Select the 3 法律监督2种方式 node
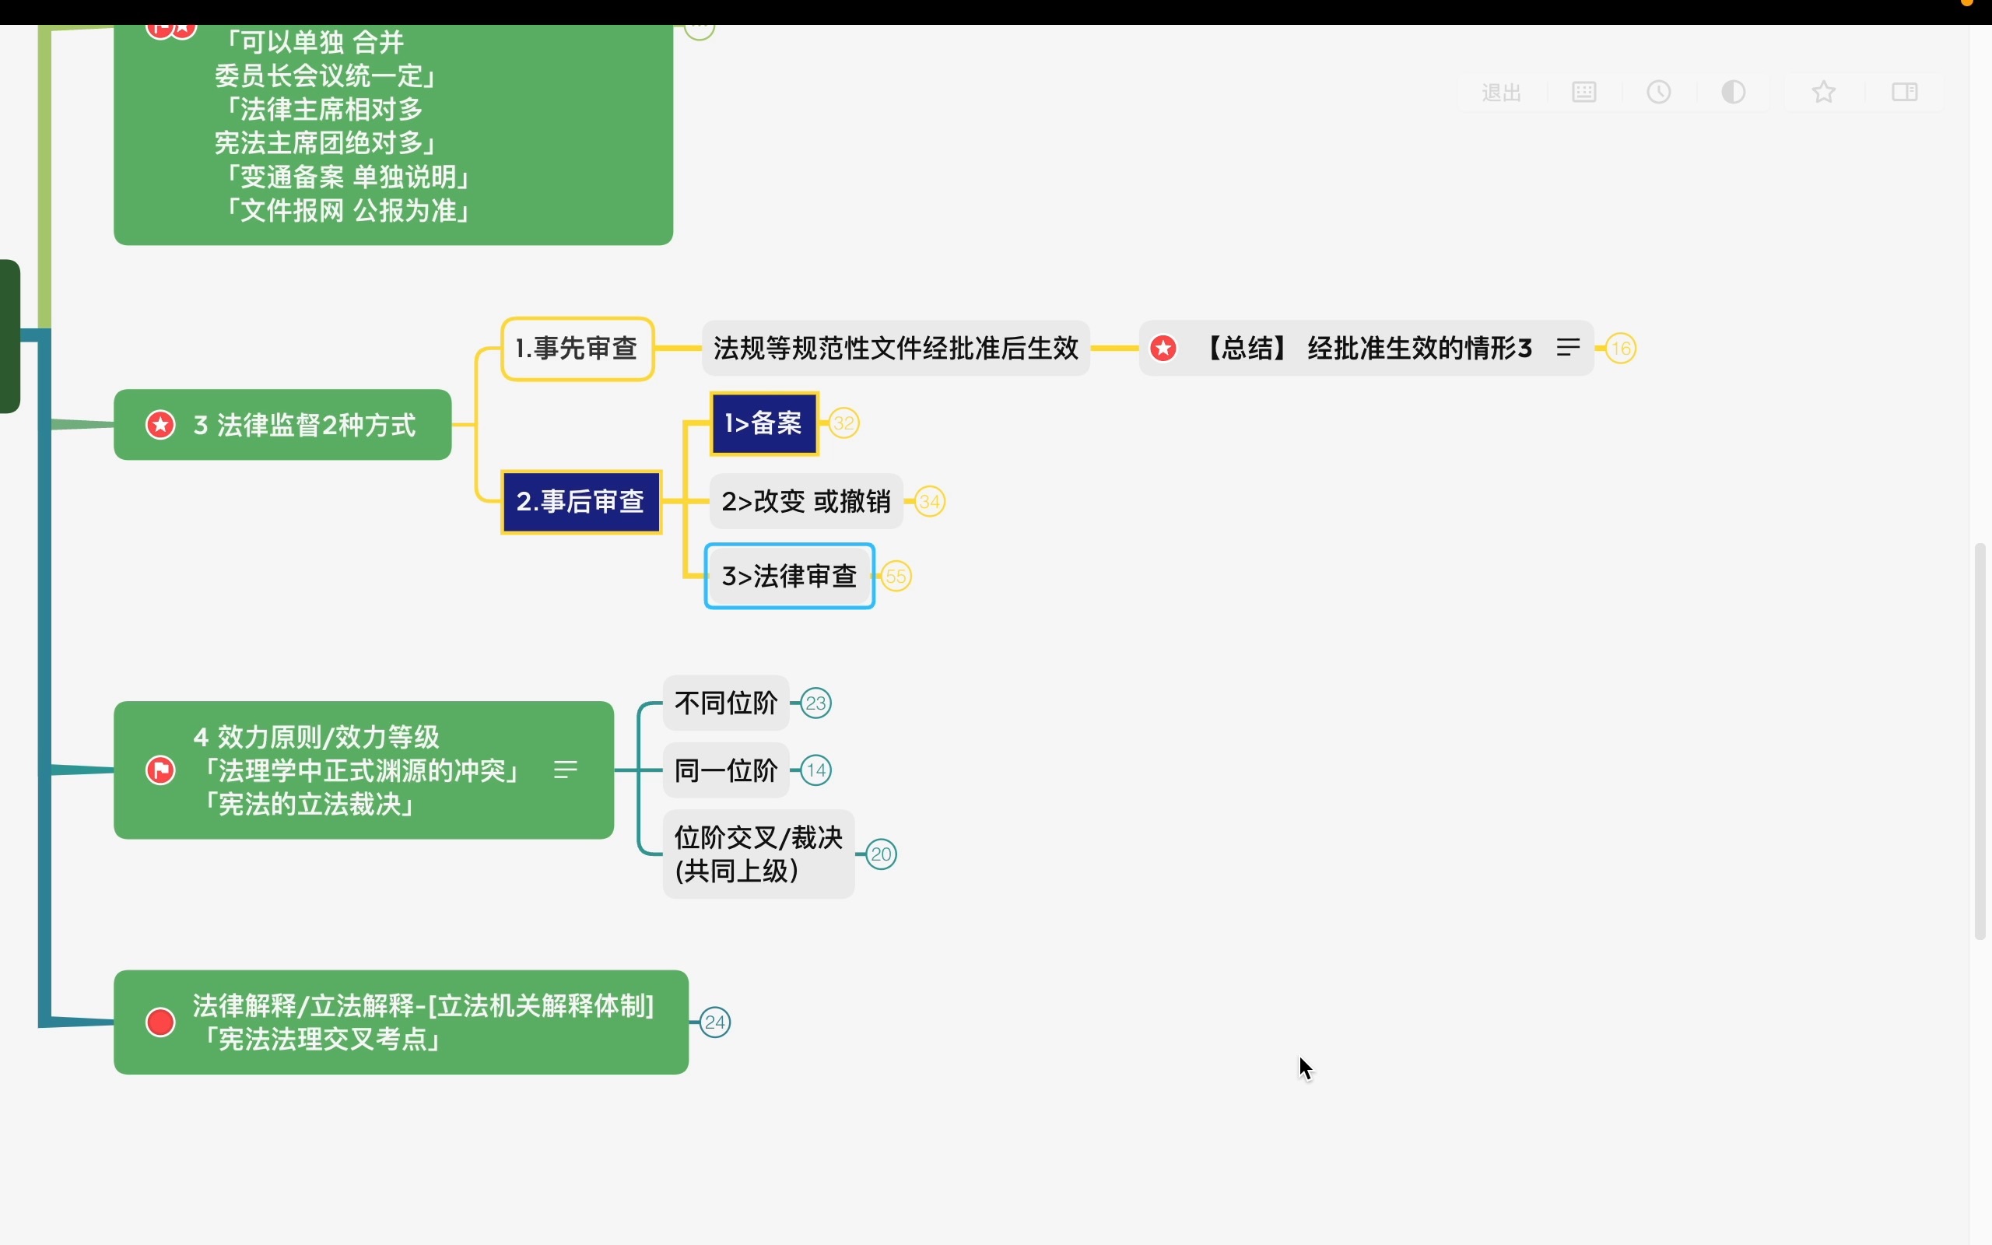The image size is (1992, 1245). (x=282, y=425)
